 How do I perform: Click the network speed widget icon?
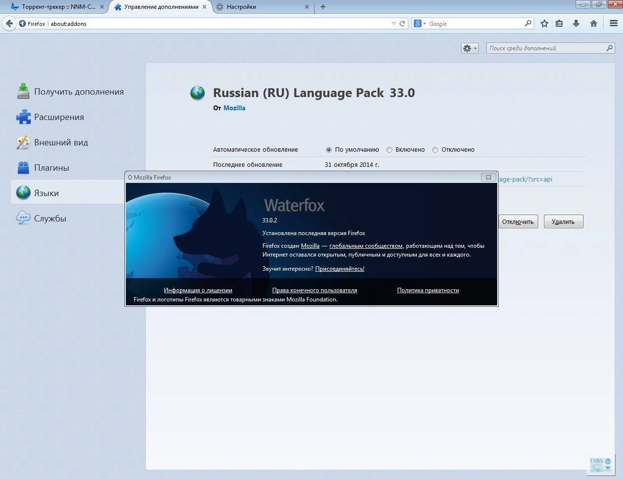coord(600,464)
